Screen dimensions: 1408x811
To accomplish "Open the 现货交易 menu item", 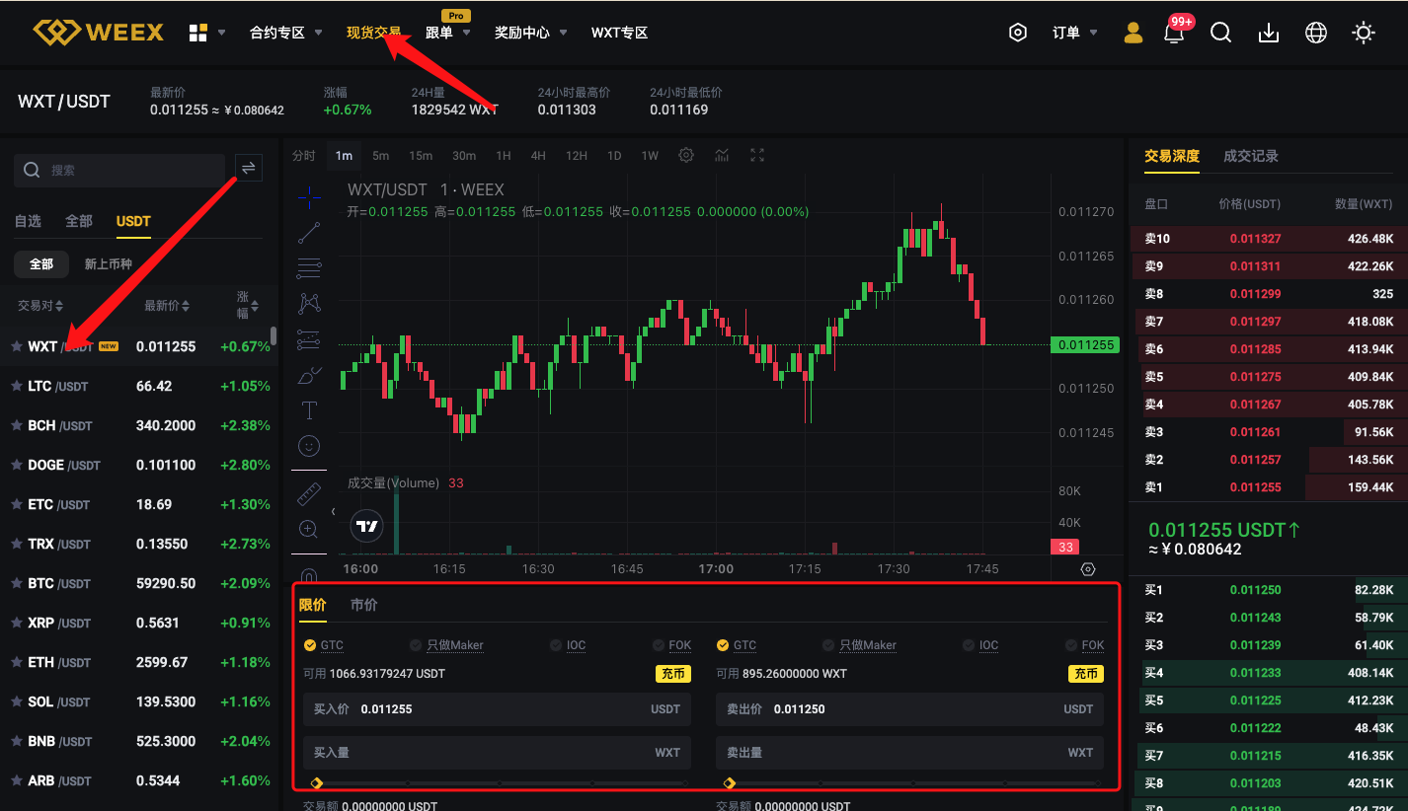I will point(374,33).
